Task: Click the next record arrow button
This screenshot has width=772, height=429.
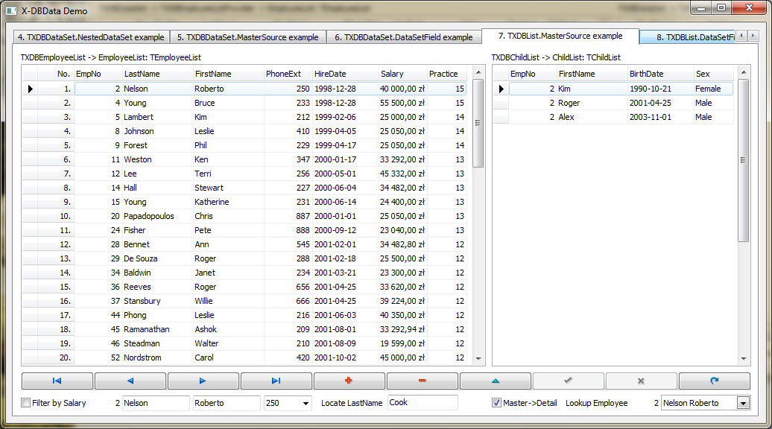Action: coord(203,381)
